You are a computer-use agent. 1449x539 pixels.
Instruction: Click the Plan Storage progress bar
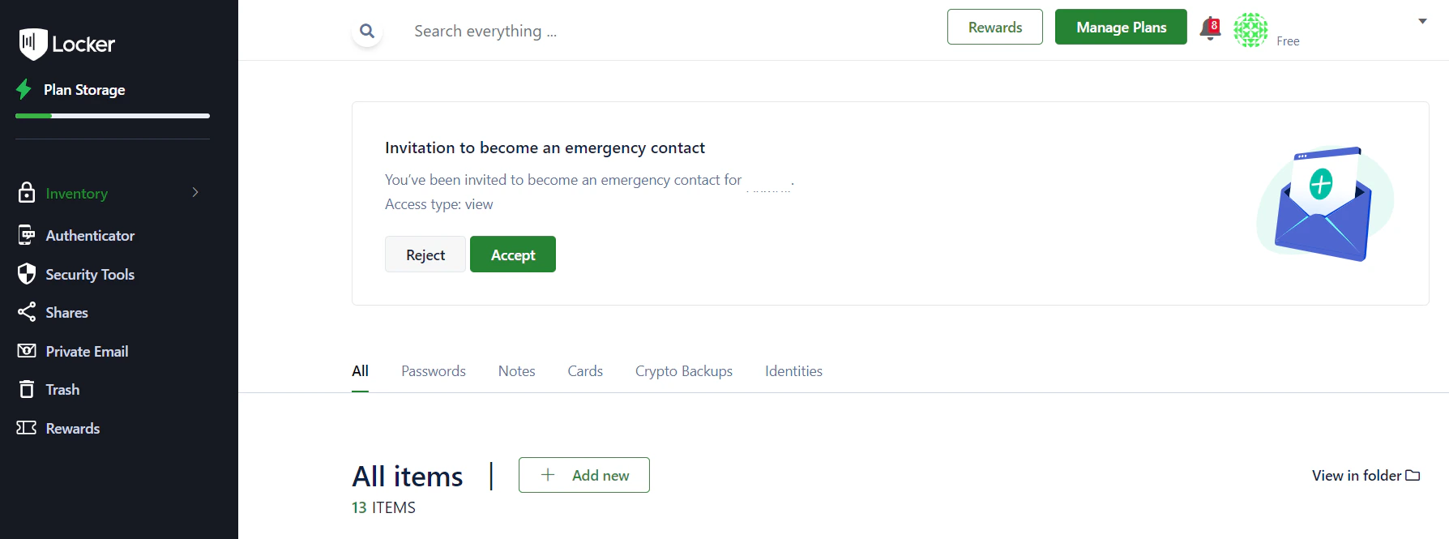click(x=112, y=115)
